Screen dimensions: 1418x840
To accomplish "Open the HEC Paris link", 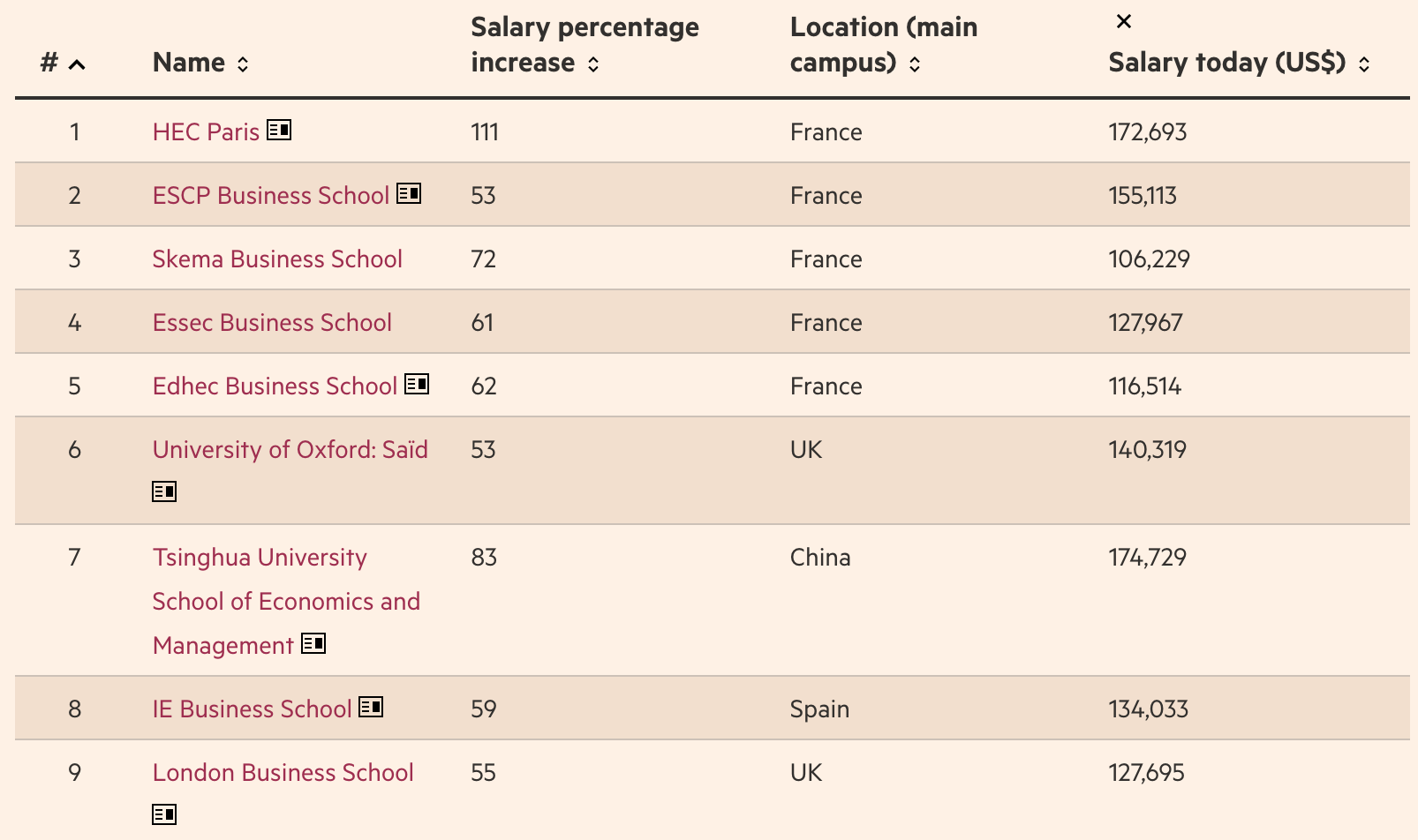I will coord(206,132).
